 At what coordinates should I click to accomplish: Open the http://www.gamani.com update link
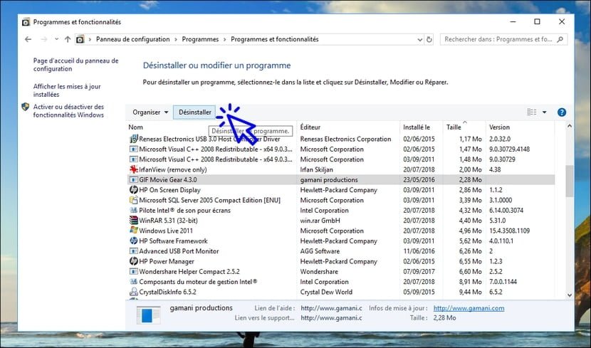469,308
